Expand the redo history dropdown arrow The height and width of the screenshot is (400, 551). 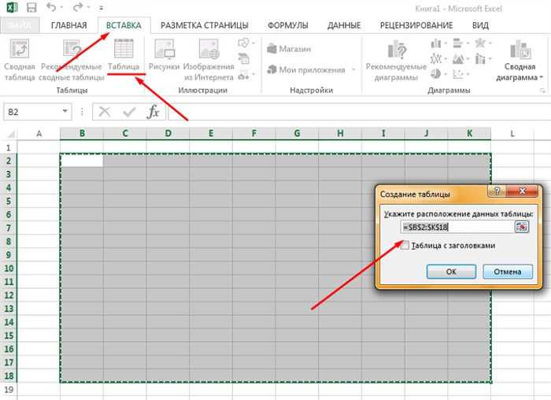point(88,7)
